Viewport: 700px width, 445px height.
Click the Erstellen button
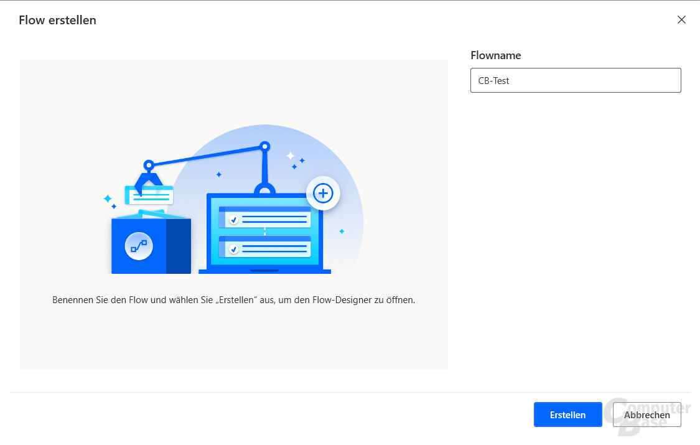click(x=567, y=415)
